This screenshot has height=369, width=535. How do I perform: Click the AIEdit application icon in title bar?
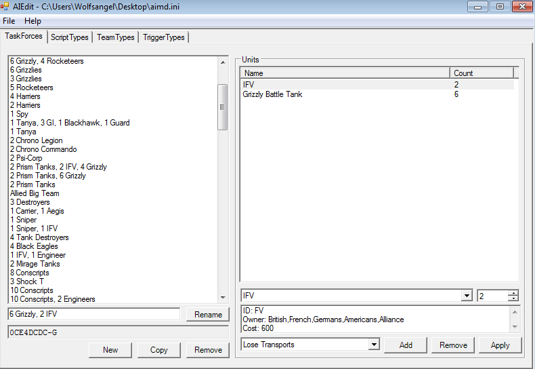[5, 7]
